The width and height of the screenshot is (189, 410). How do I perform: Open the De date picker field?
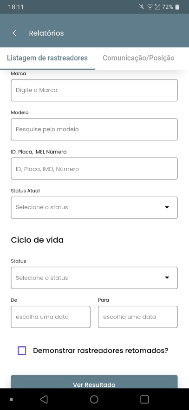pyautogui.click(x=51, y=317)
